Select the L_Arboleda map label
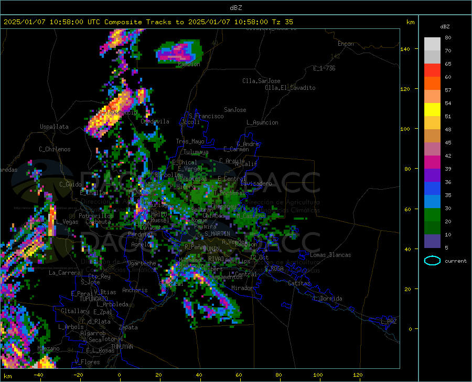Screen dimensions: 472x382 click(x=112, y=304)
